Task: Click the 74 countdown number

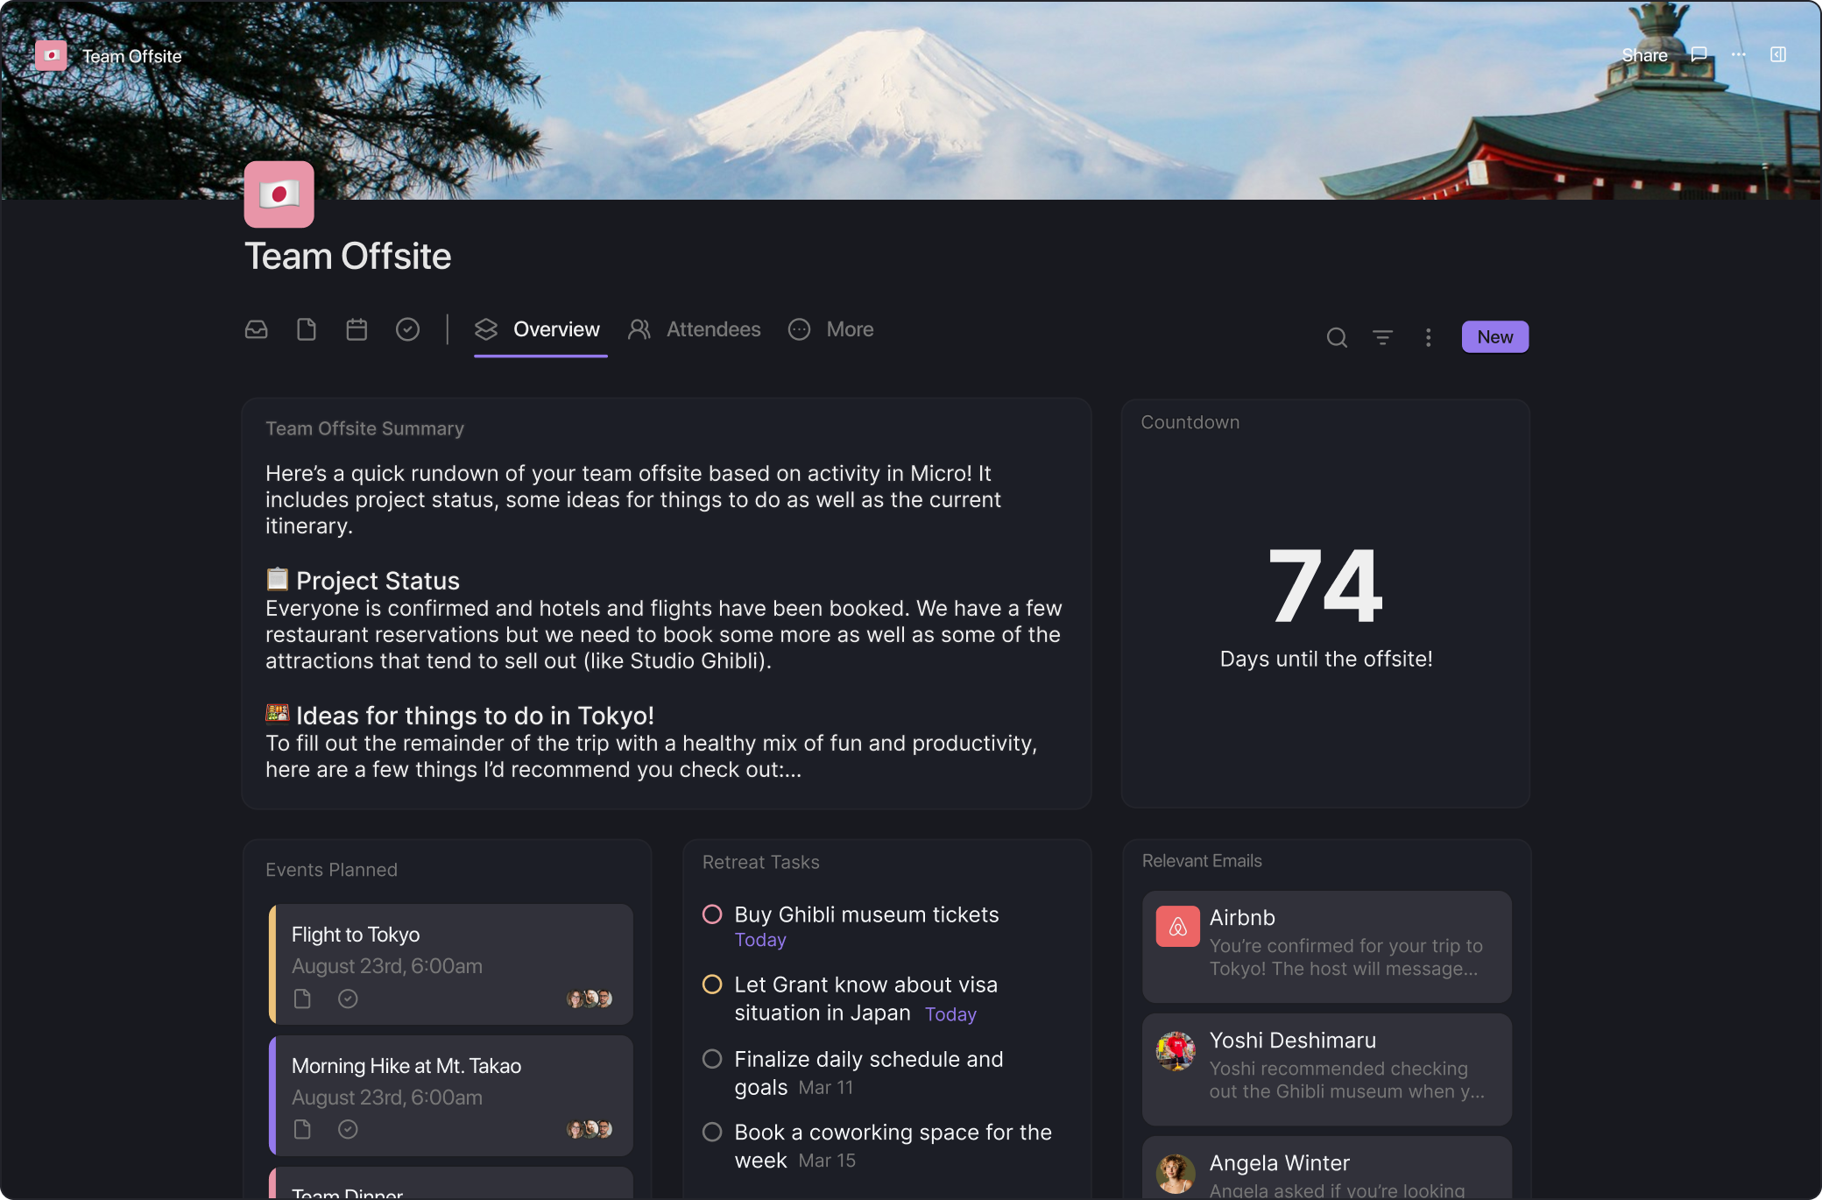Action: (1325, 586)
